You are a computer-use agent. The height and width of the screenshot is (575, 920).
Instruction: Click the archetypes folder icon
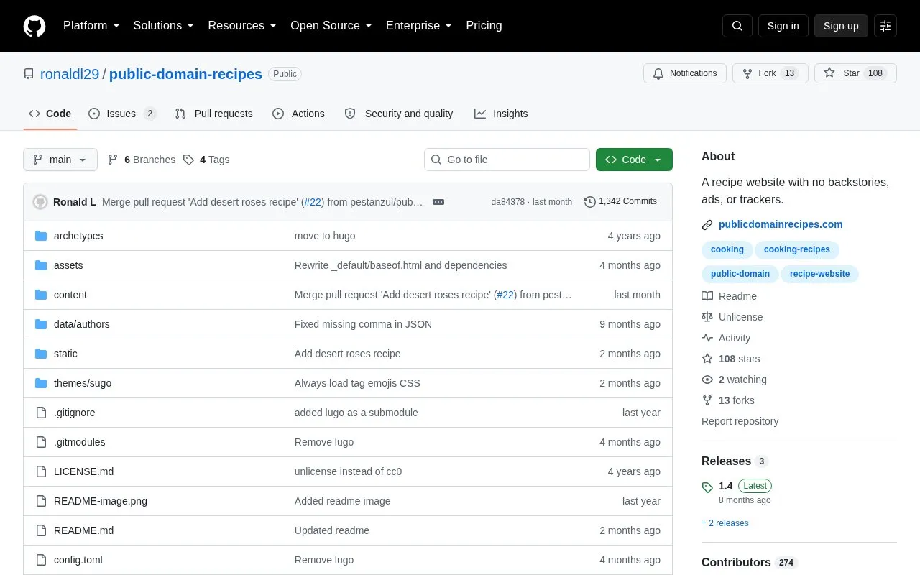tap(41, 236)
